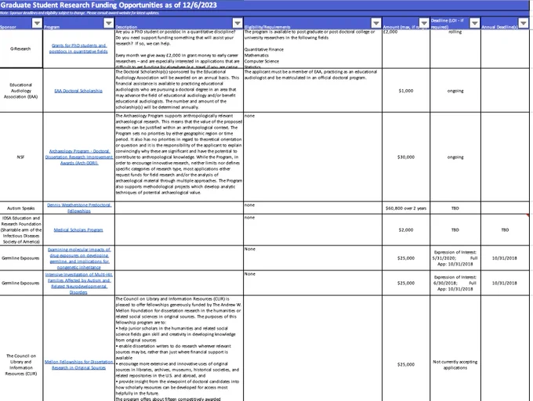
Task: Open the Medical Scholars Program link
Action: point(78,230)
